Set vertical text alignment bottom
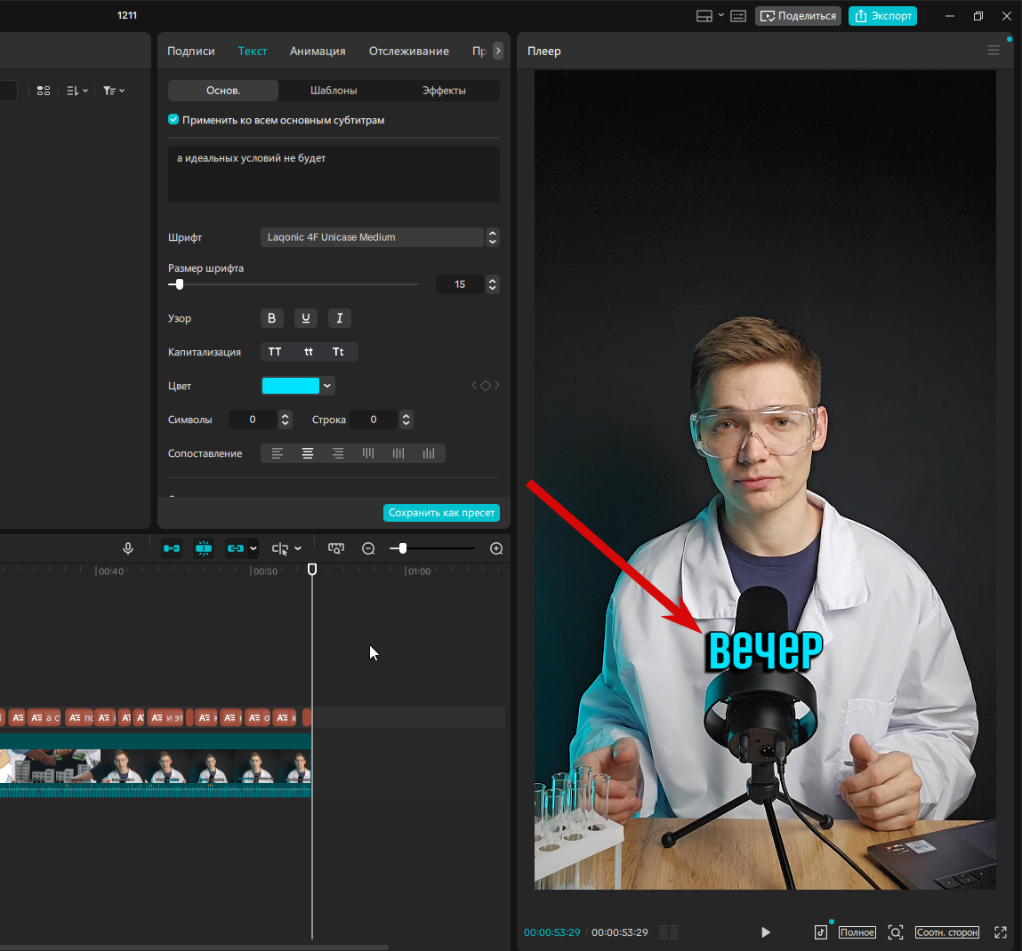This screenshot has width=1022, height=951. (x=428, y=453)
